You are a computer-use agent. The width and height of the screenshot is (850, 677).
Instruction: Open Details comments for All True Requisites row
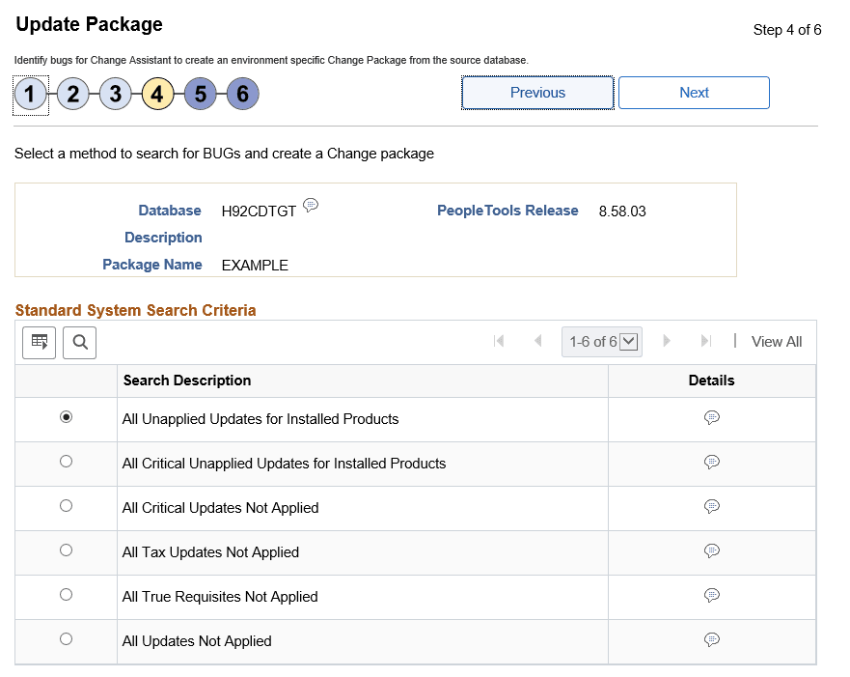[x=711, y=595]
